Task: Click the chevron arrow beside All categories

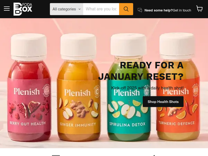Action: [x=80, y=9]
